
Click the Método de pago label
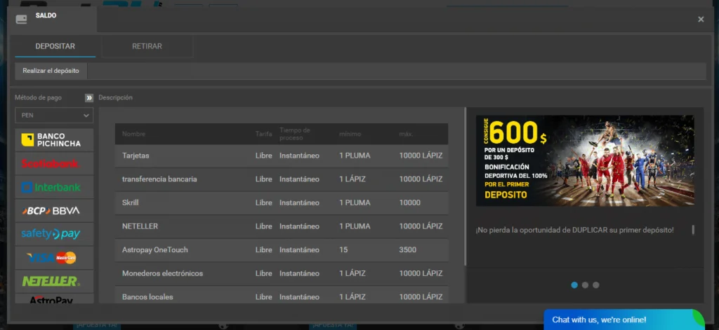(x=38, y=97)
